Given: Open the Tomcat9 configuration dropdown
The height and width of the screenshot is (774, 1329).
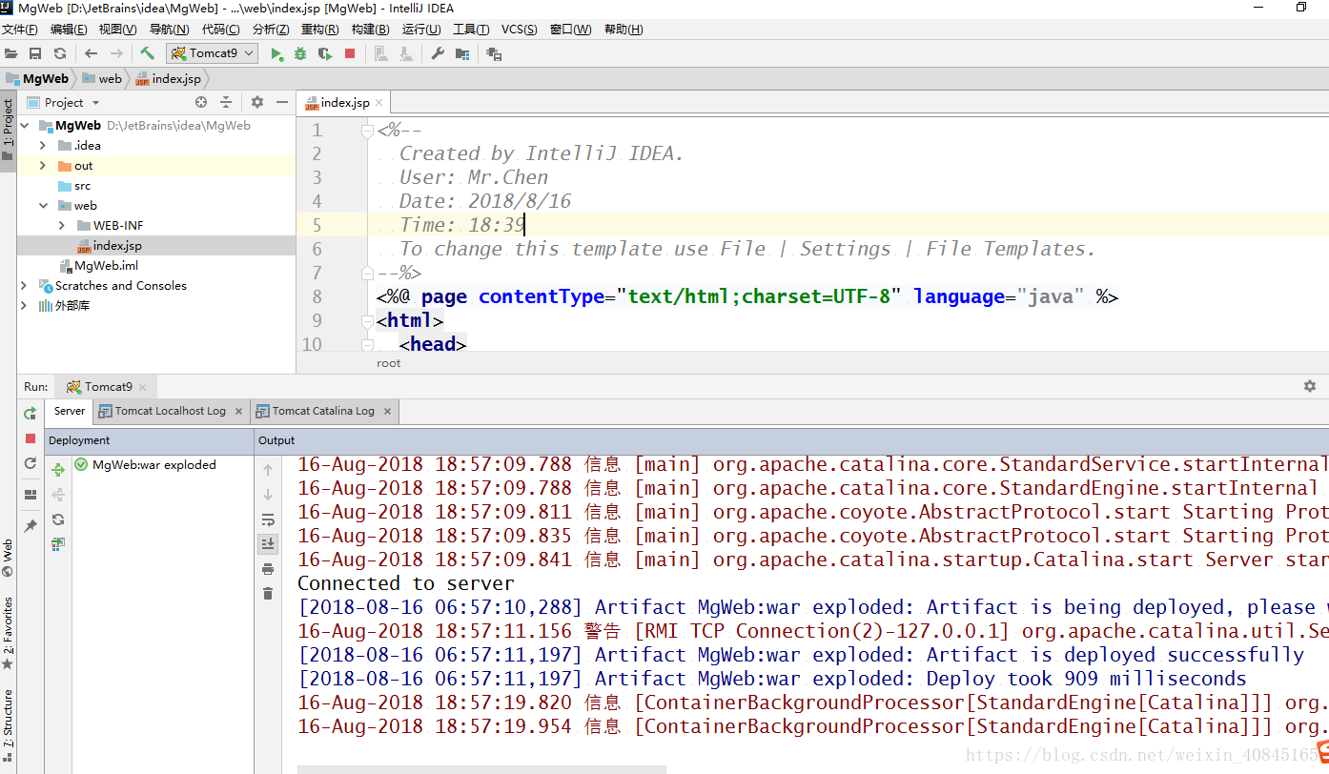Looking at the screenshot, I should coord(248,53).
